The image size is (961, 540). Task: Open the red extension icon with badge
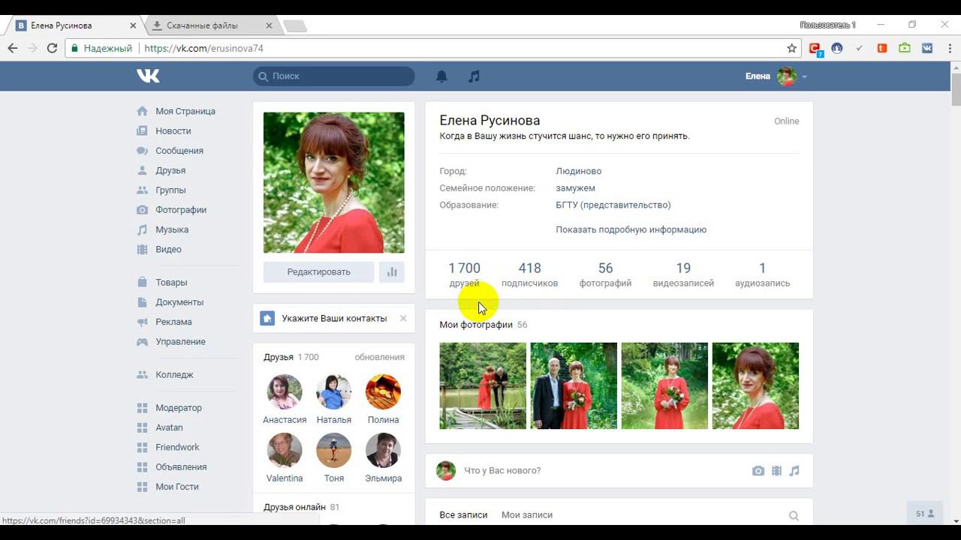tap(815, 49)
